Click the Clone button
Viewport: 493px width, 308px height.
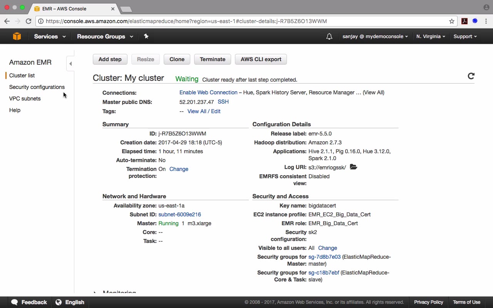coord(177,59)
